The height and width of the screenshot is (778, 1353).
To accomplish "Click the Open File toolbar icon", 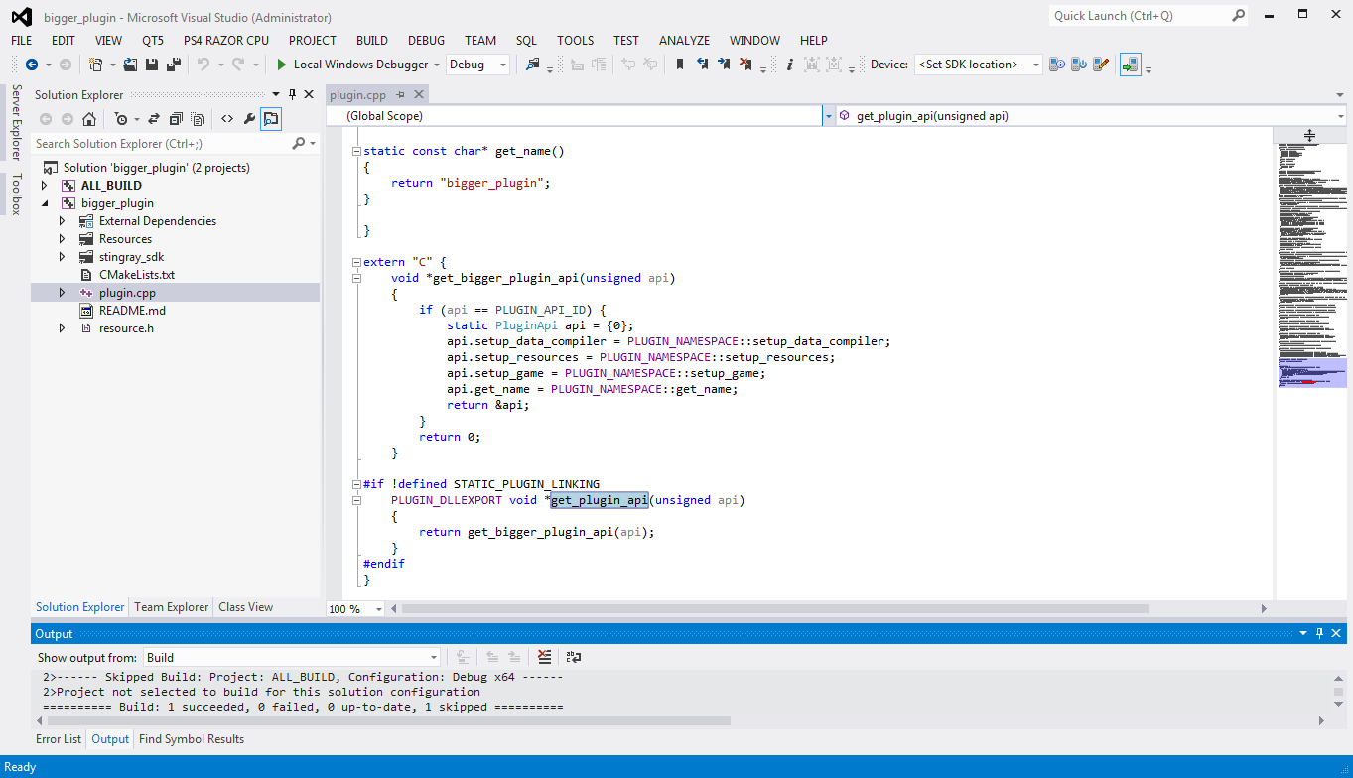I will tap(130, 65).
